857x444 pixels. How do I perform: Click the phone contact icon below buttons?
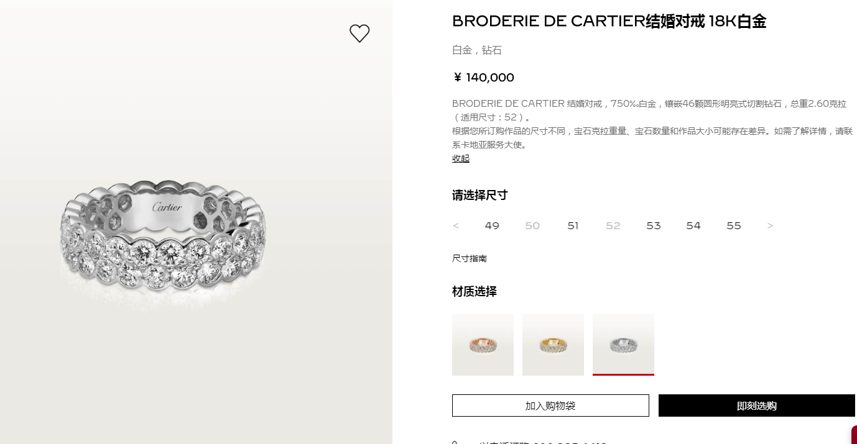[x=455, y=442]
